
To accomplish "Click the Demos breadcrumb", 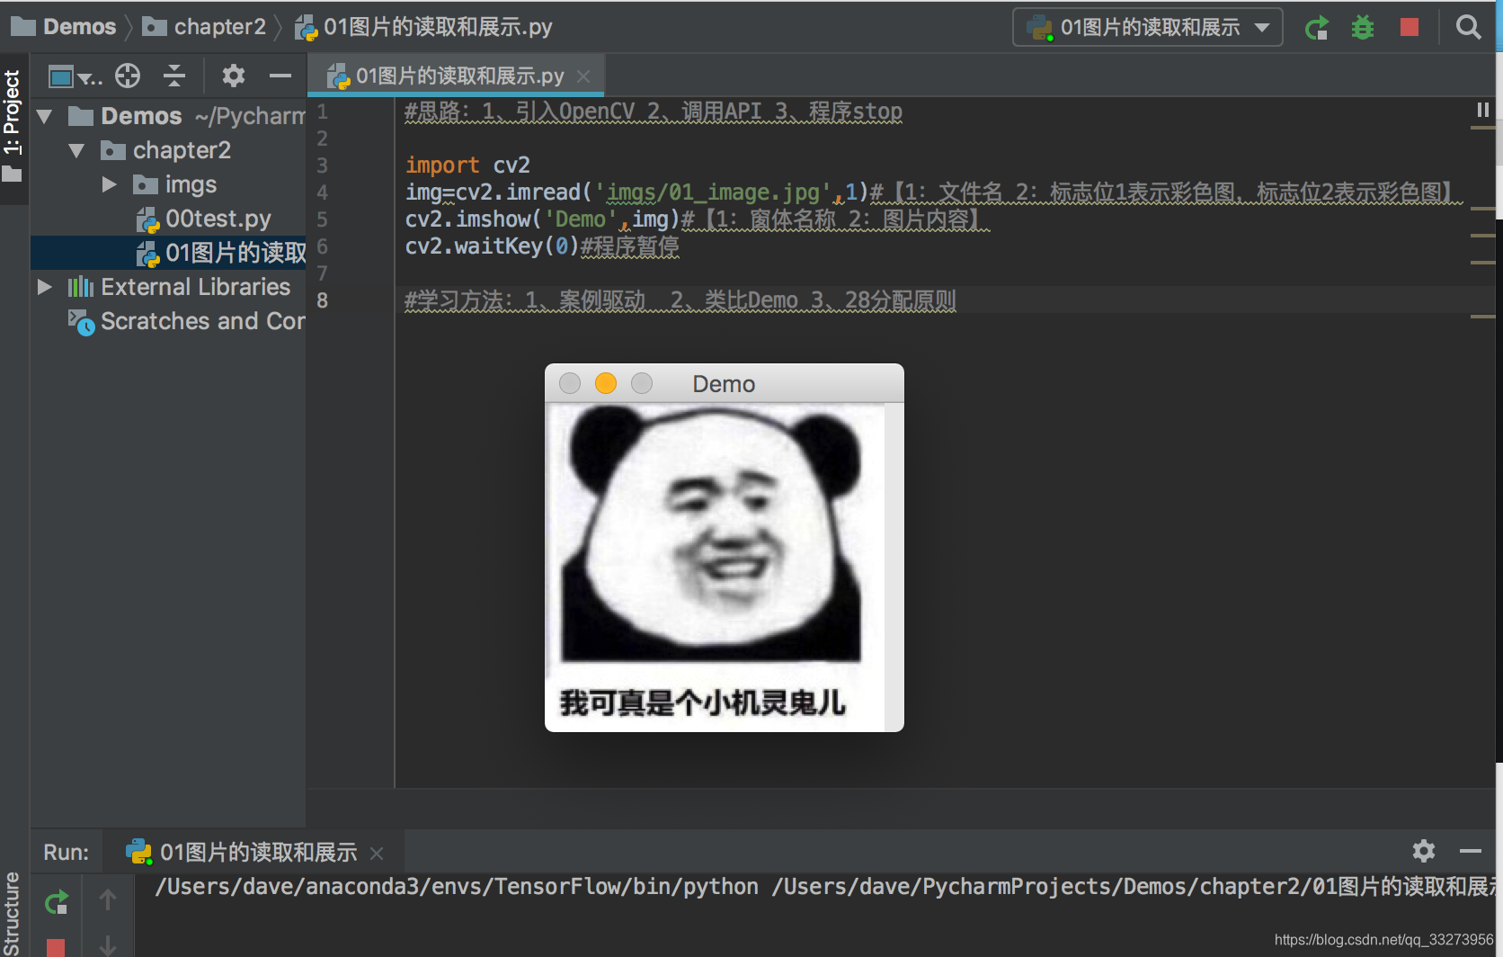I will coord(64,27).
